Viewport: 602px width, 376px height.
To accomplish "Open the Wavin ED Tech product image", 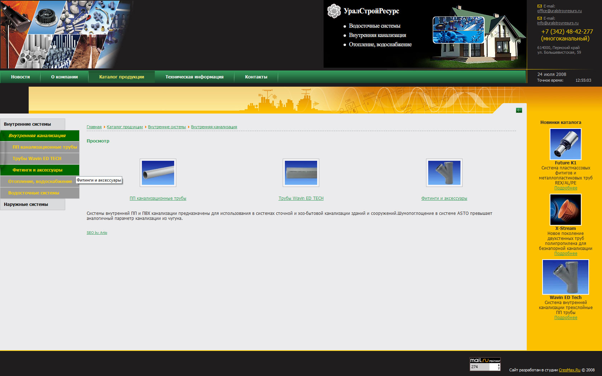I will (x=565, y=277).
